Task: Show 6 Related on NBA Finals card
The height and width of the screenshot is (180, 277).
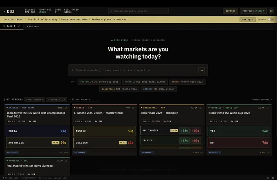Action: coord(198,153)
